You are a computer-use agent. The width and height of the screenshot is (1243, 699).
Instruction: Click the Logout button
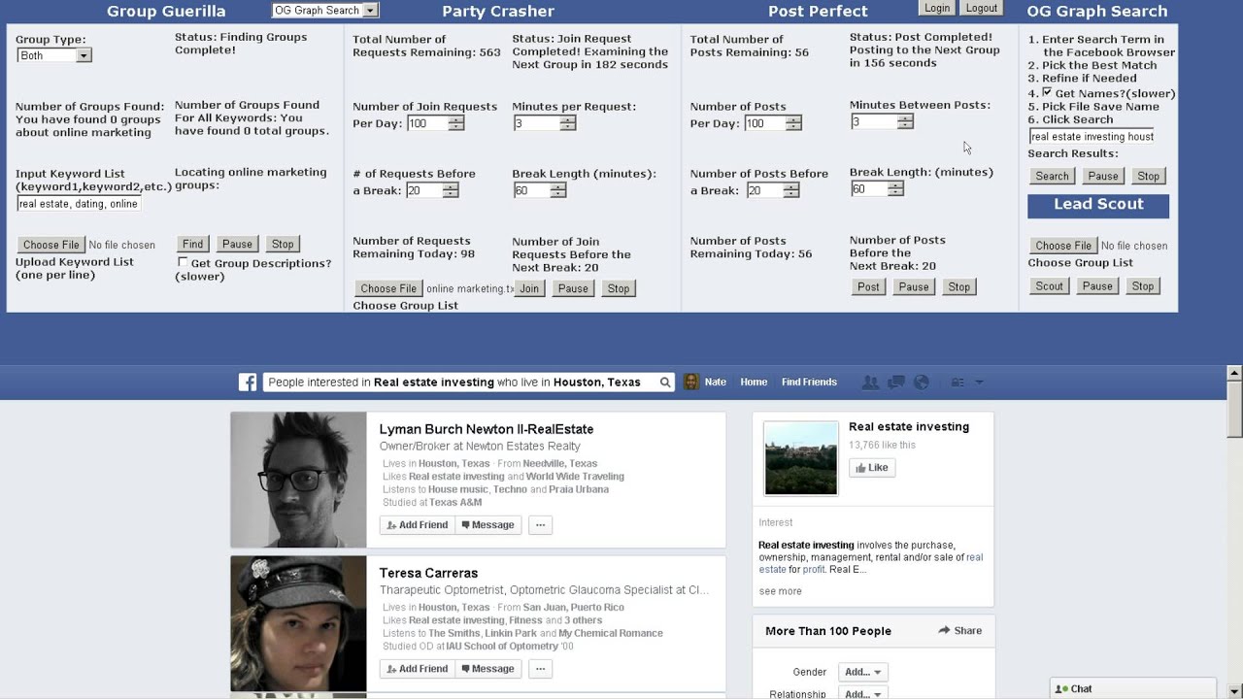(x=982, y=8)
